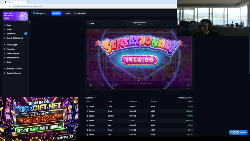The height and width of the screenshot is (141, 250).
Task: Click the live indicator beside Live Bets
Action: pyautogui.click(x=95, y=98)
